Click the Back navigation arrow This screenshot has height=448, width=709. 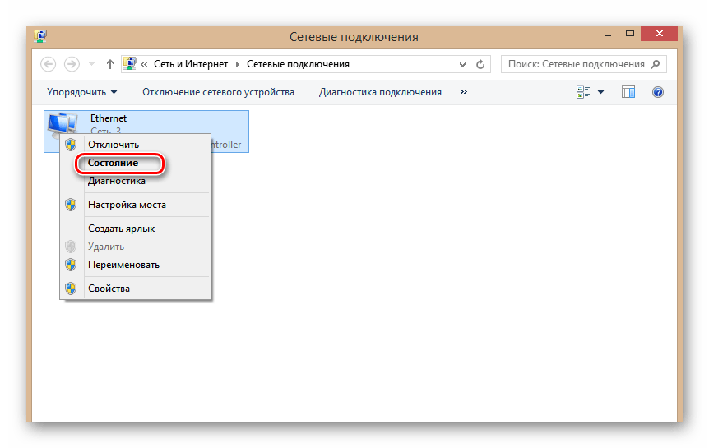49,64
